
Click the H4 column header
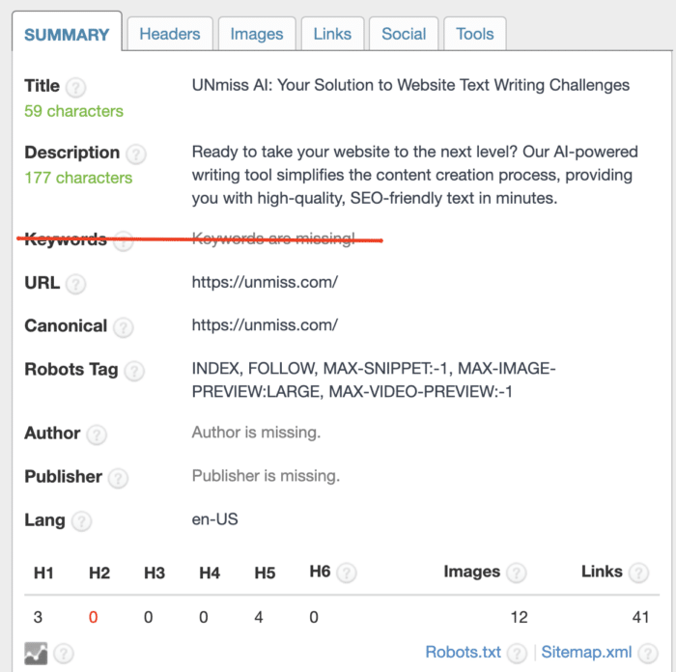tap(210, 573)
